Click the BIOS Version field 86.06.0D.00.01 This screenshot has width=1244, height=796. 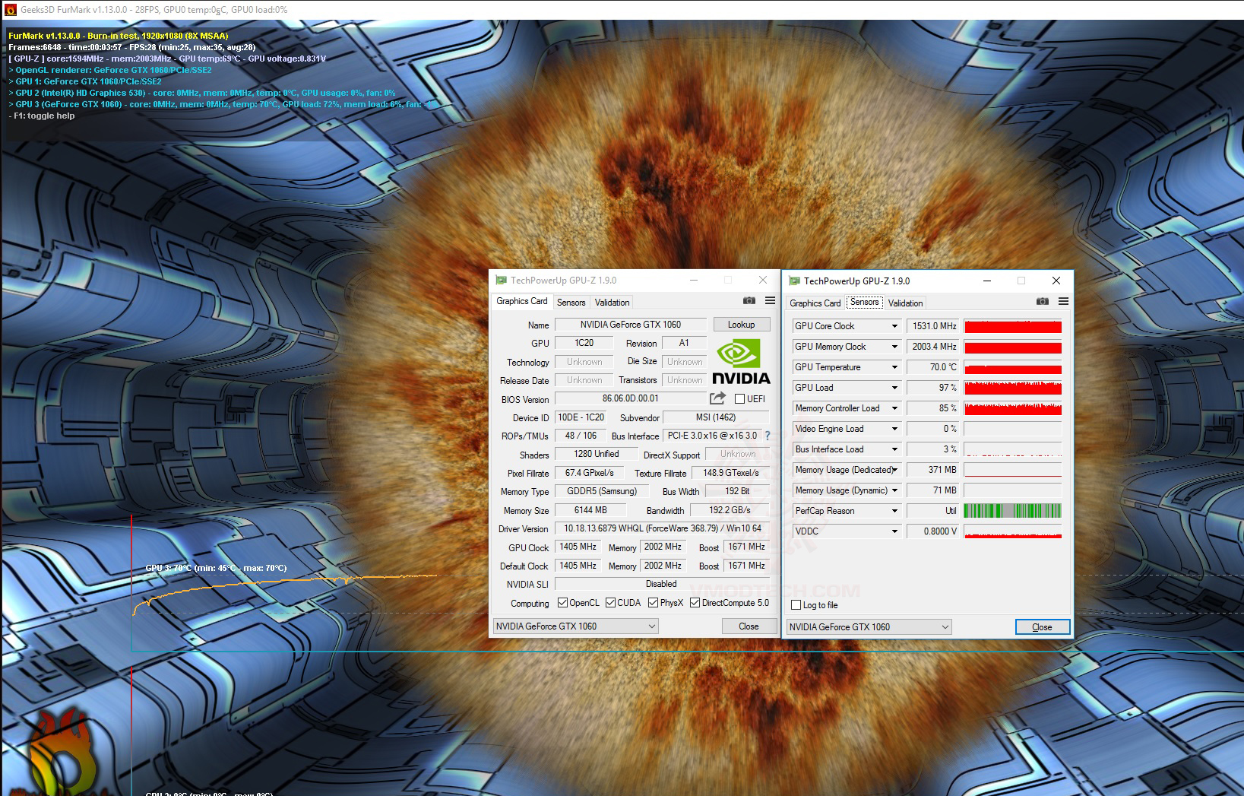(631, 398)
